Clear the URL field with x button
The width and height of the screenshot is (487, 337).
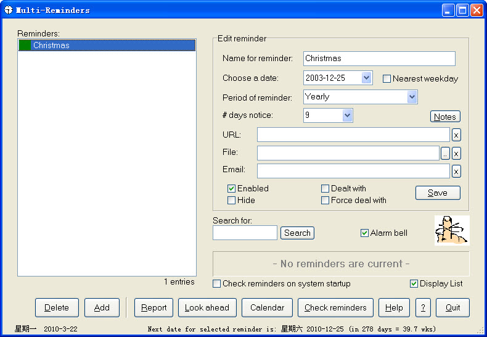click(x=456, y=135)
